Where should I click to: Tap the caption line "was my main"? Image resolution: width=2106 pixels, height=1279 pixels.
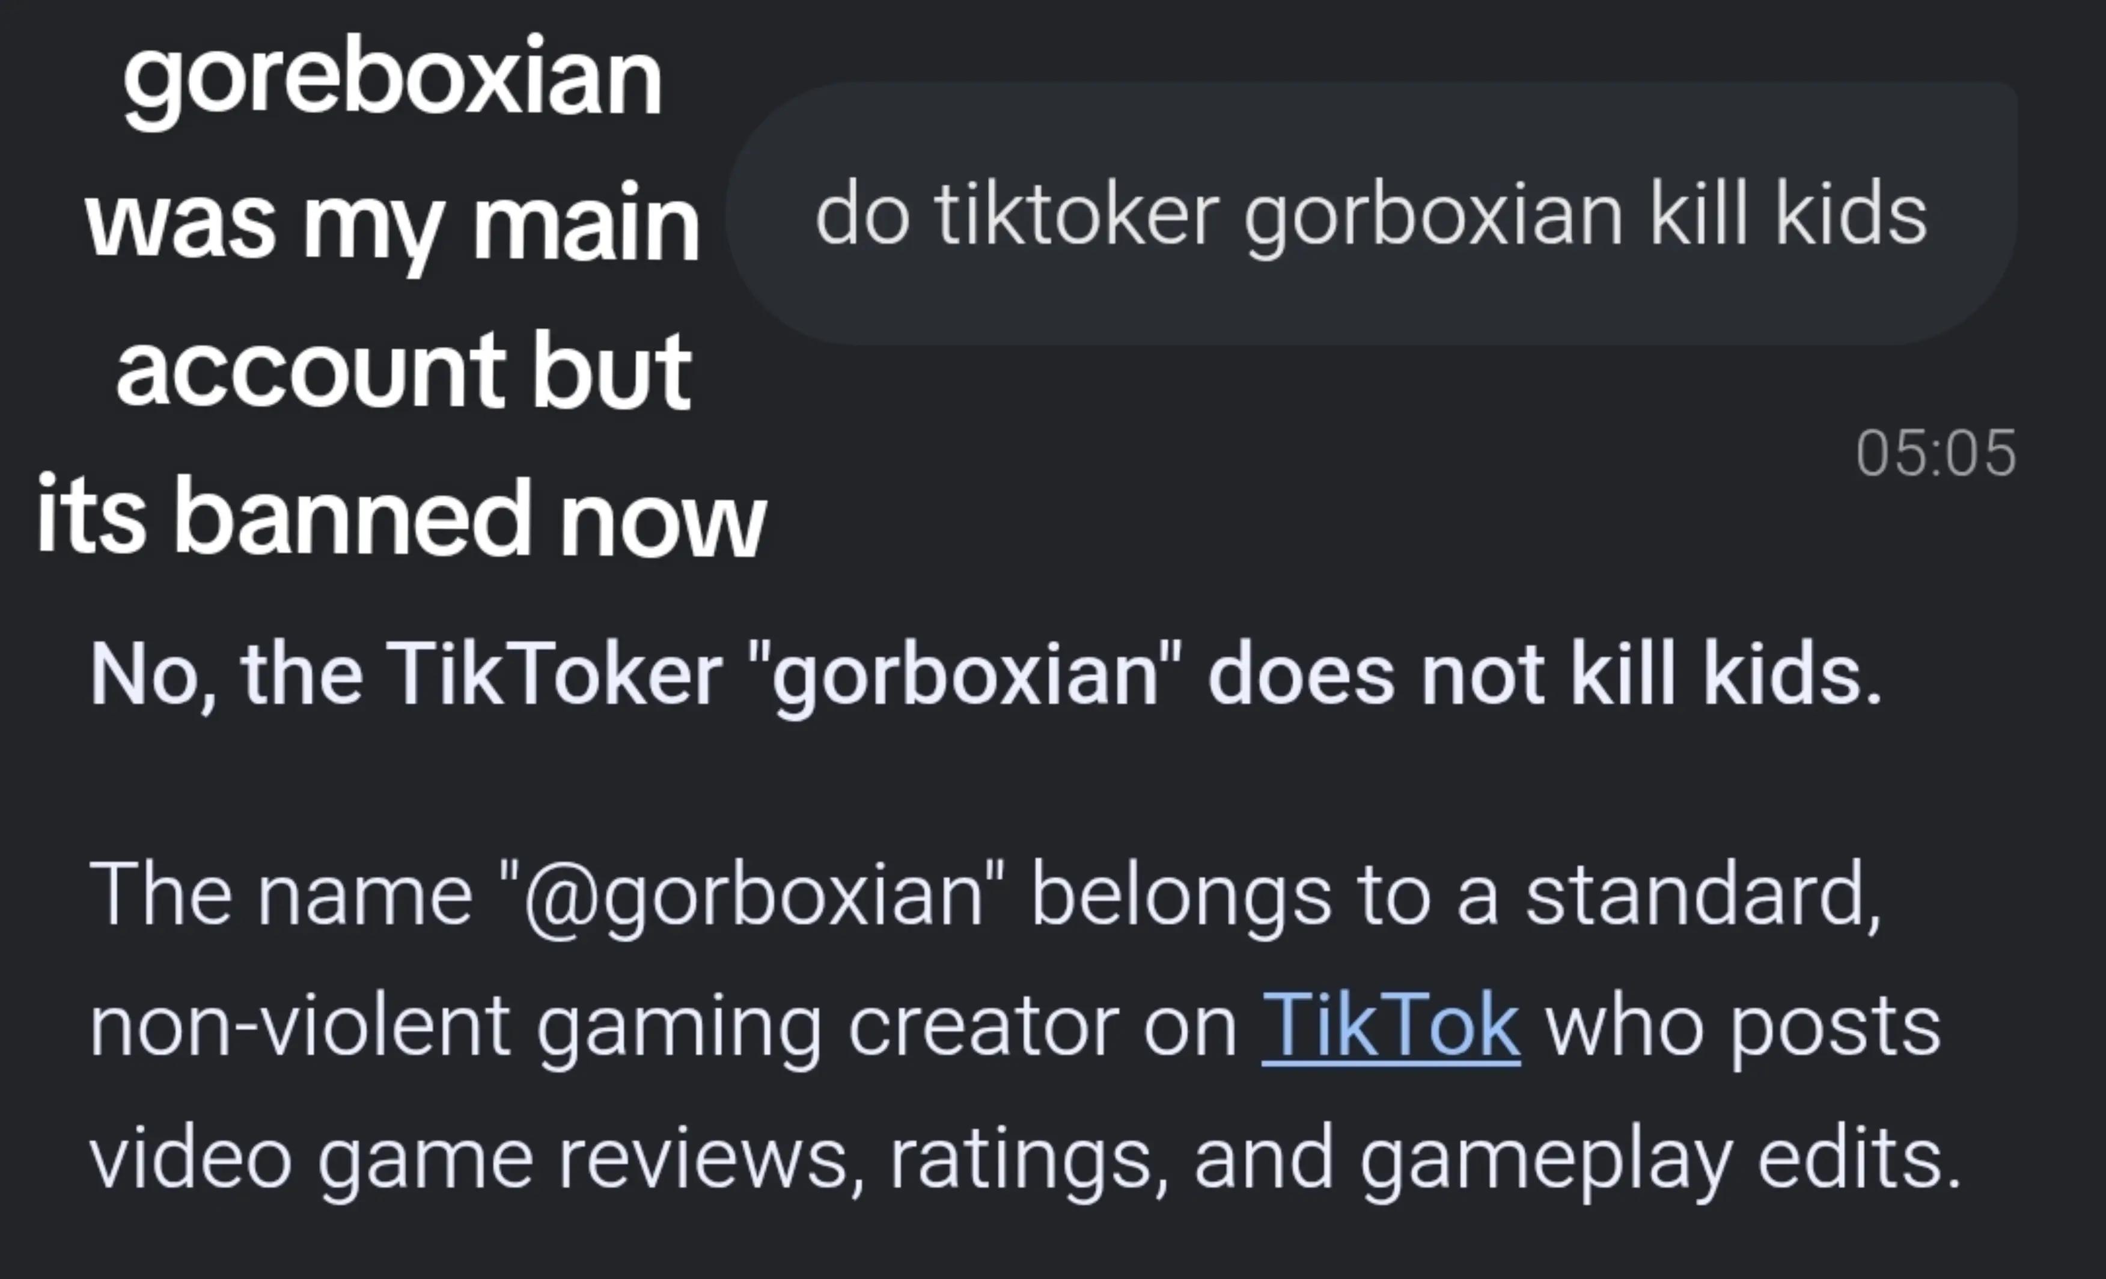coord(392,224)
